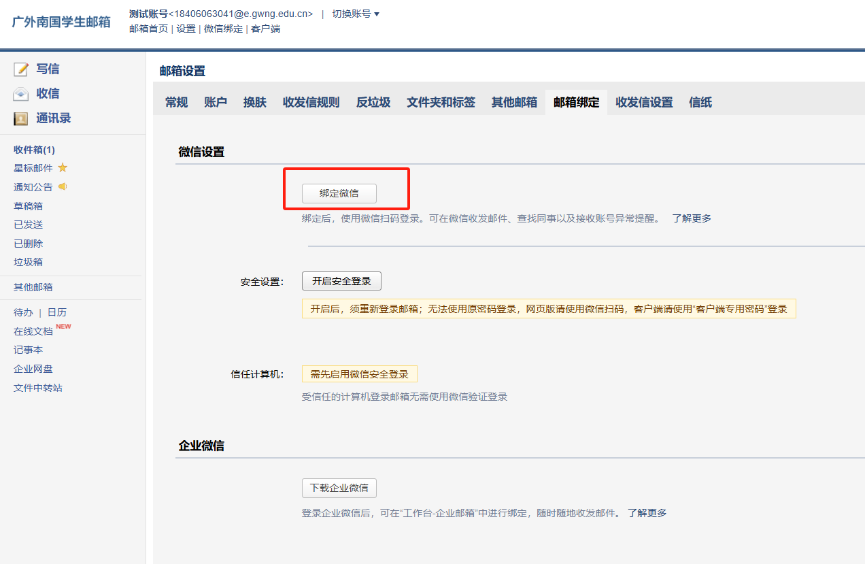
Task: Click the speaker icon beside 通知公告
Action: [x=63, y=186]
